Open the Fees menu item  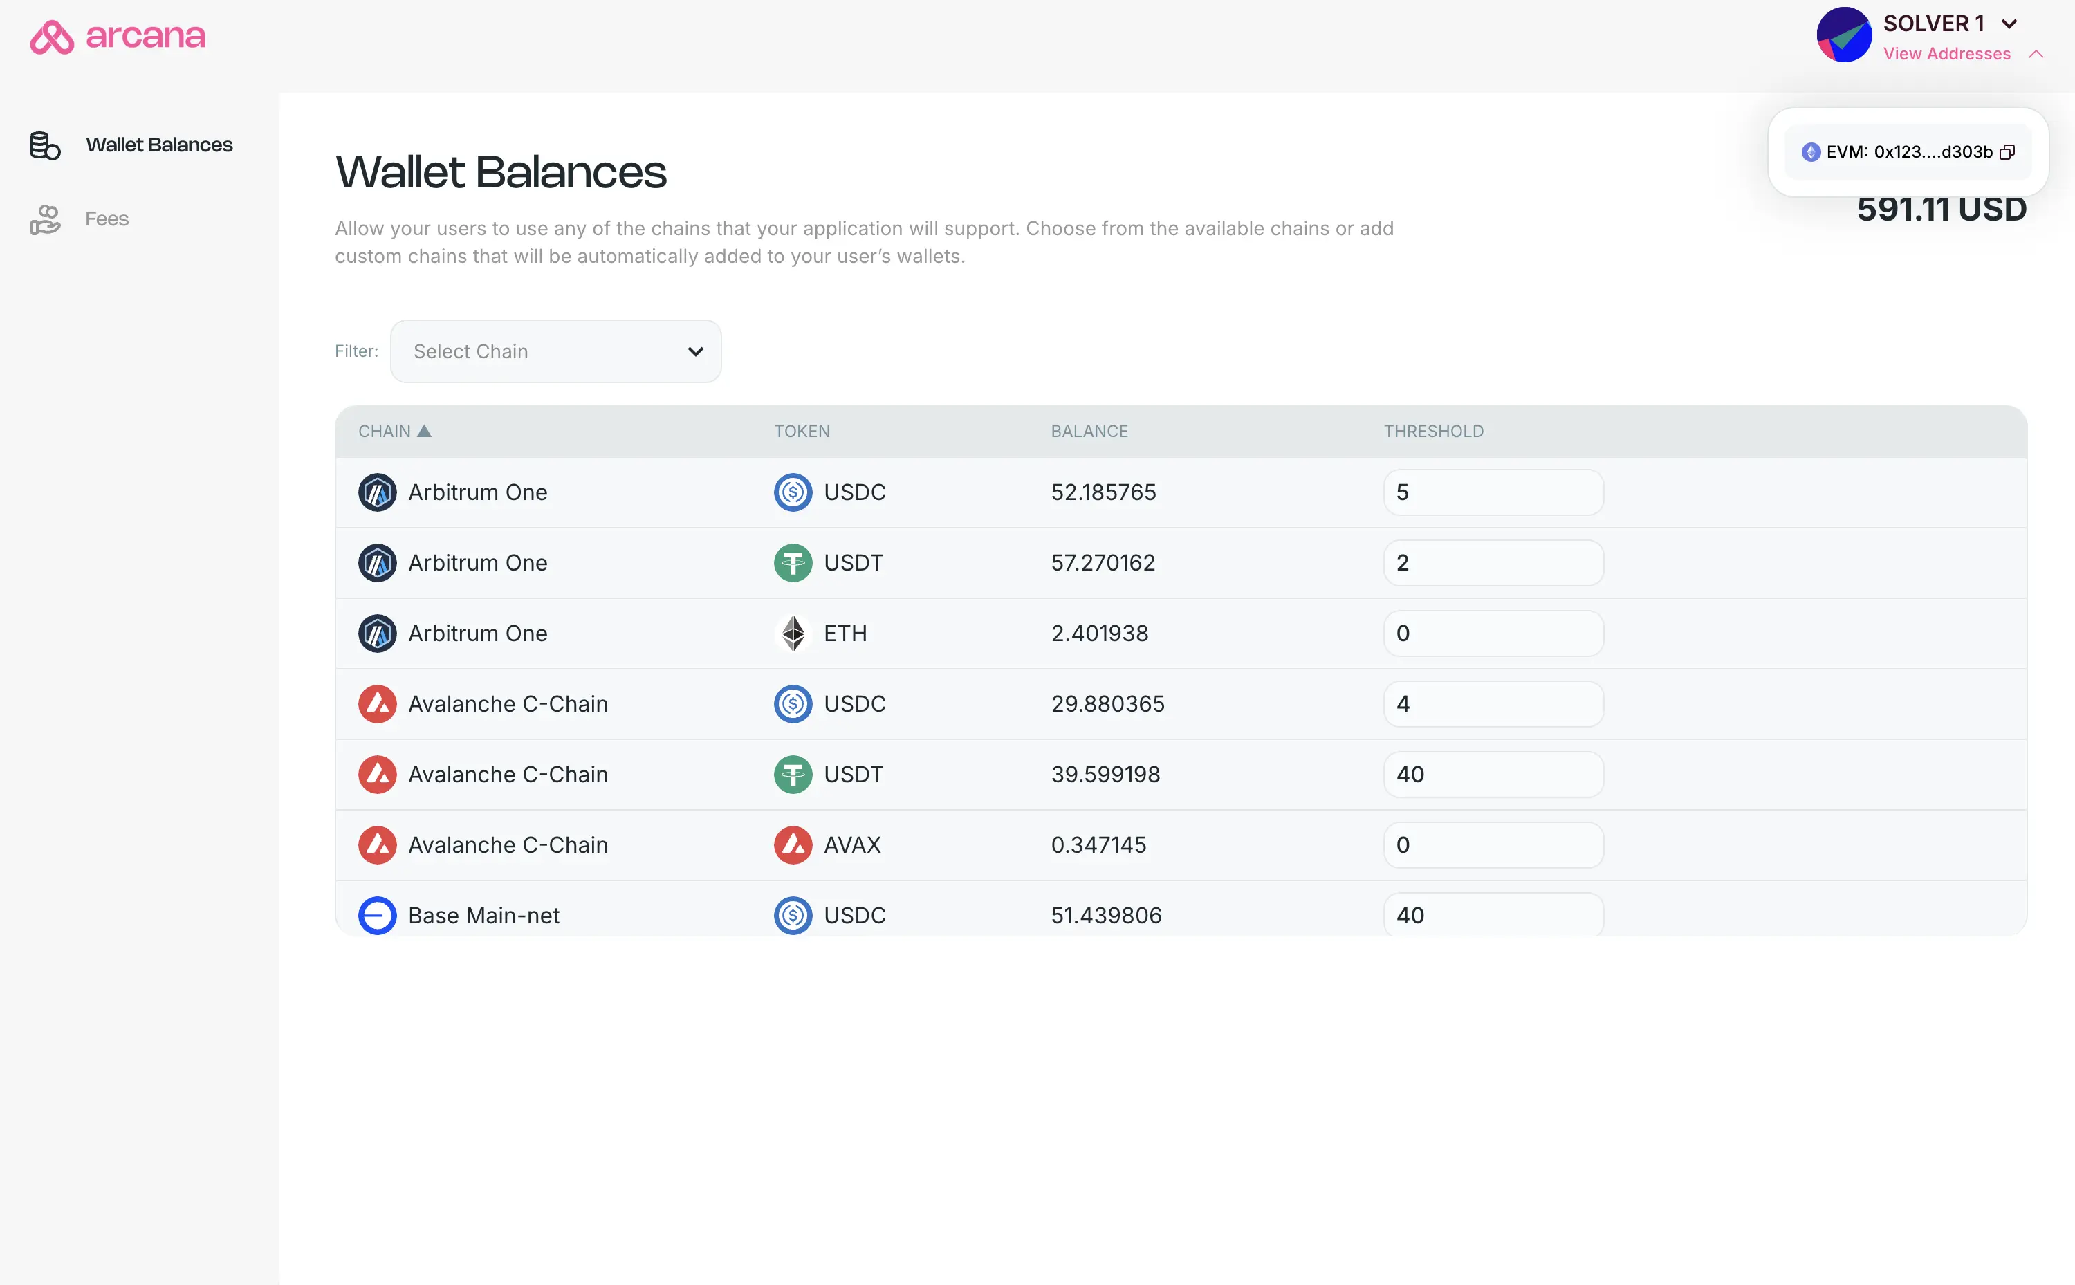pos(107,219)
